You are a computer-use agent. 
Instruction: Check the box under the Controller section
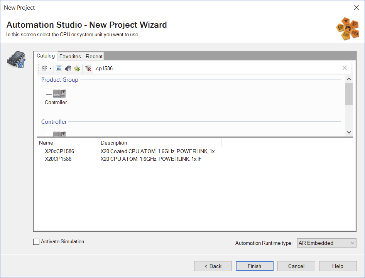click(x=49, y=133)
